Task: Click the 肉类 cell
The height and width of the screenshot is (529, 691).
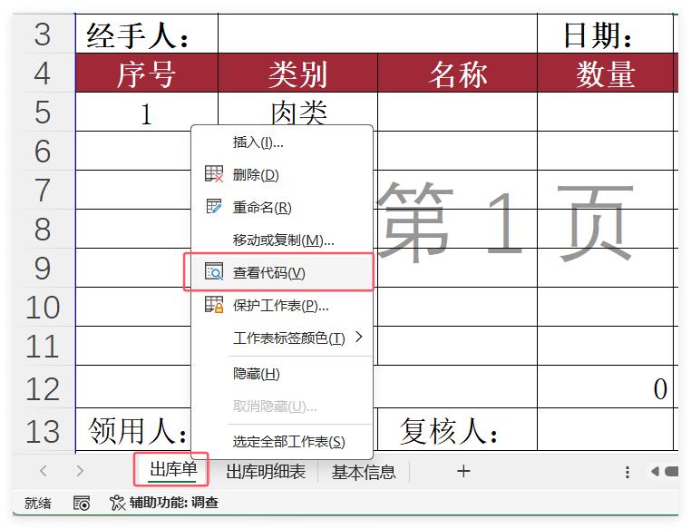Action: [x=298, y=110]
